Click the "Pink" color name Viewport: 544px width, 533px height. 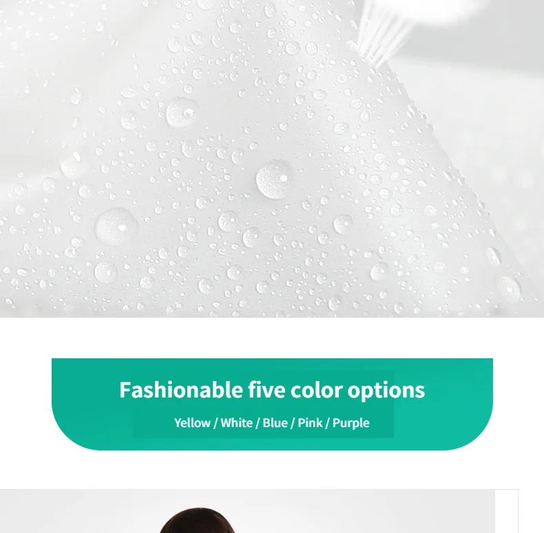click(310, 423)
